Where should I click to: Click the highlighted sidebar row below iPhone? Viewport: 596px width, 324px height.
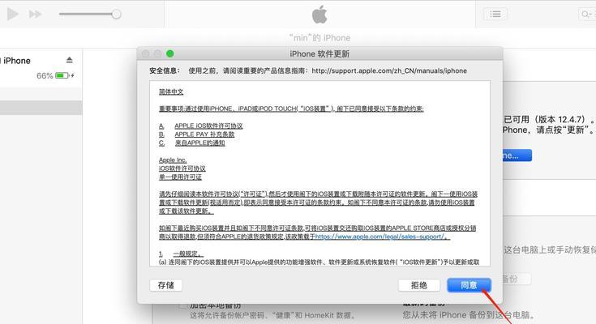pos(41,108)
